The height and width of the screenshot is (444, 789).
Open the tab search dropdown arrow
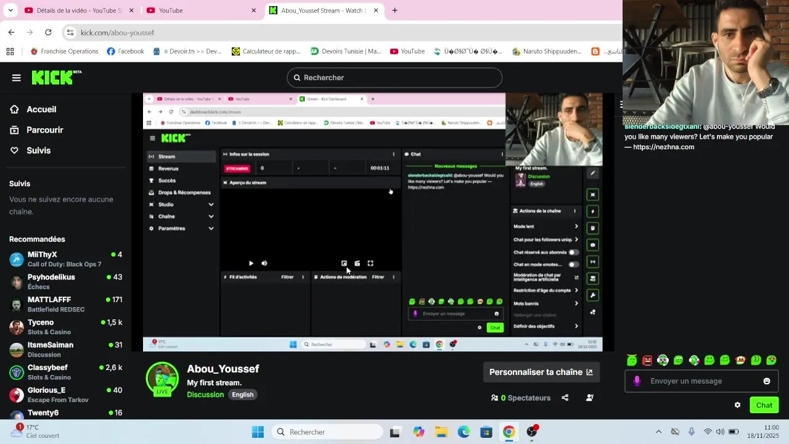[x=9, y=10]
